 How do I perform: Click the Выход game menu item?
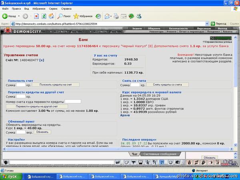pyautogui.click(x=222, y=28)
